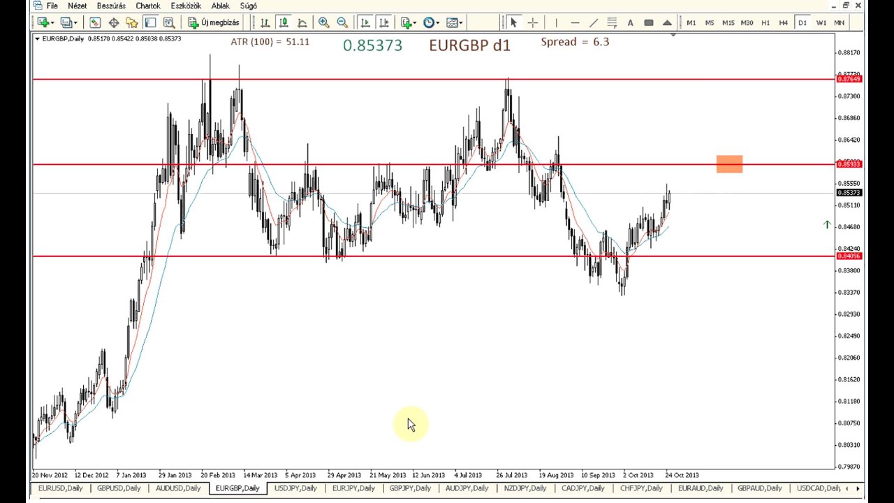Click the Spread = 6.3 text
This screenshot has width=894, height=503.
pyautogui.click(x=575, y=42)
